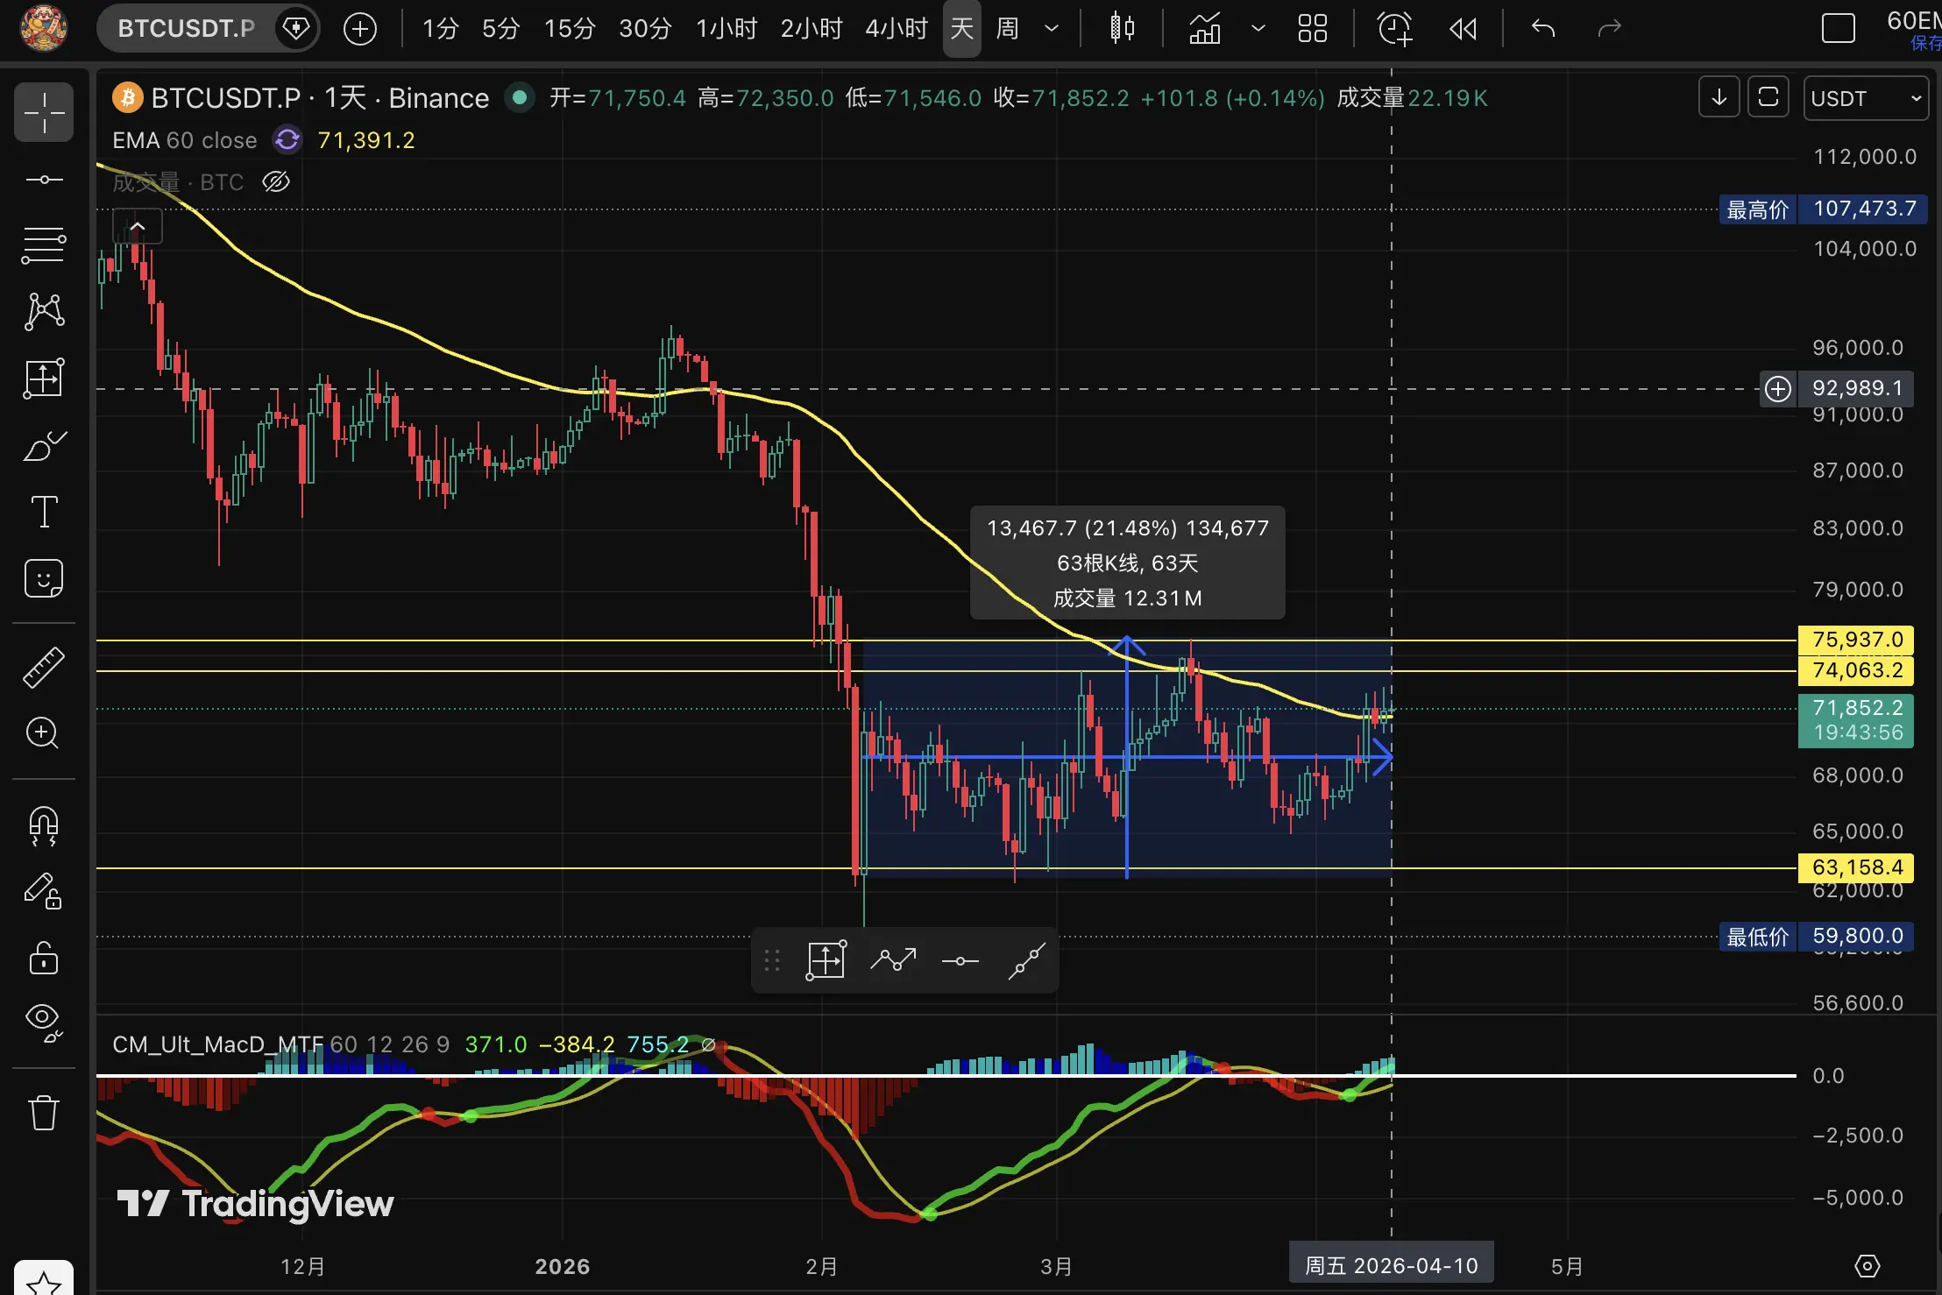
Task: Add symbol with the plus button
Action: click(359, 29)
